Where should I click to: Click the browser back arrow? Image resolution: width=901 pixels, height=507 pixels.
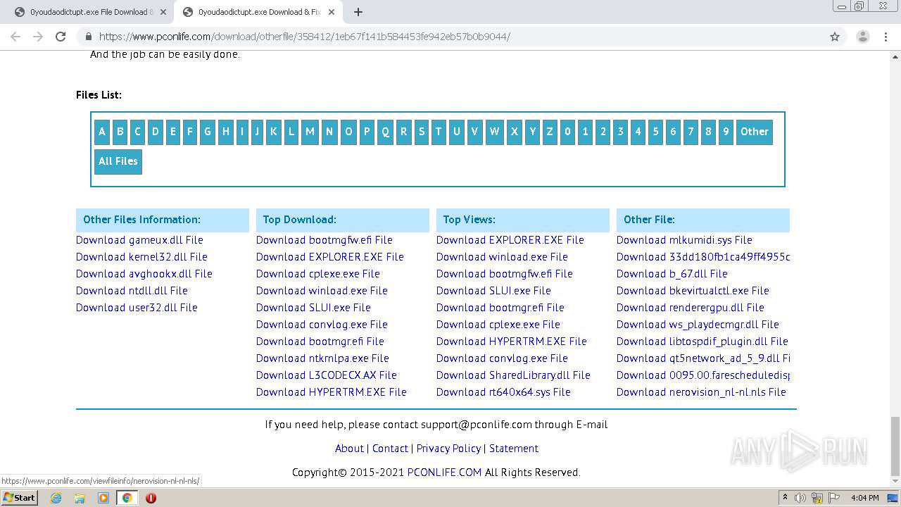click(x=15, y=37)
